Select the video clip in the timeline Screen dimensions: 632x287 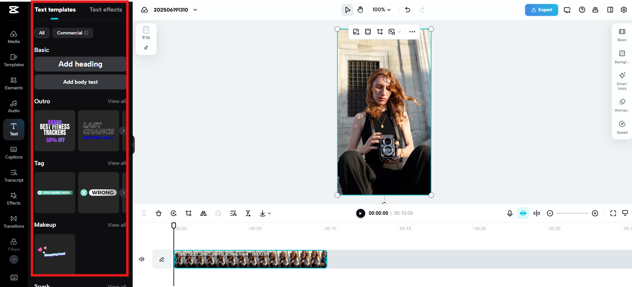[x=251, y=259]
